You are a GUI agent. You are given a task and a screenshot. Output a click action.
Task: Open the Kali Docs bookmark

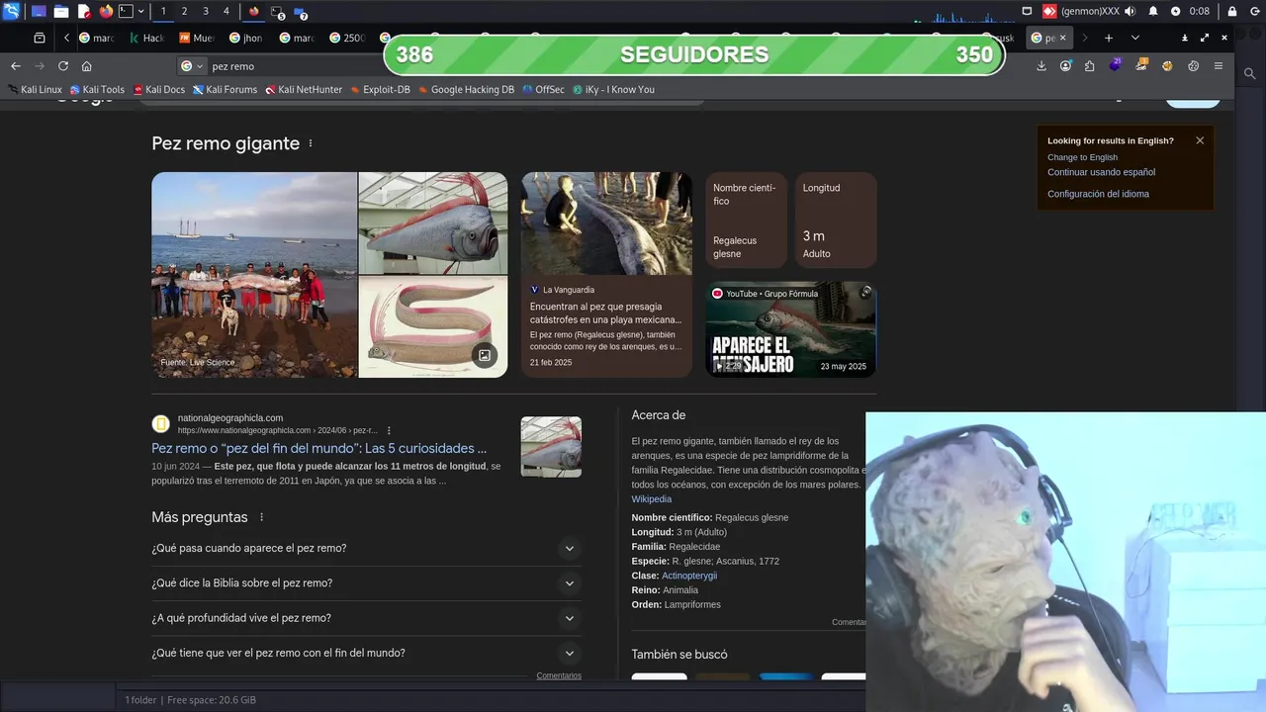[x=158, y=89]
